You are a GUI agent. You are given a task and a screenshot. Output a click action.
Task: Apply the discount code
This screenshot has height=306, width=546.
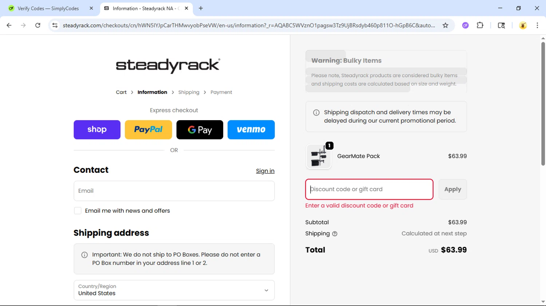tap(452, 189)
